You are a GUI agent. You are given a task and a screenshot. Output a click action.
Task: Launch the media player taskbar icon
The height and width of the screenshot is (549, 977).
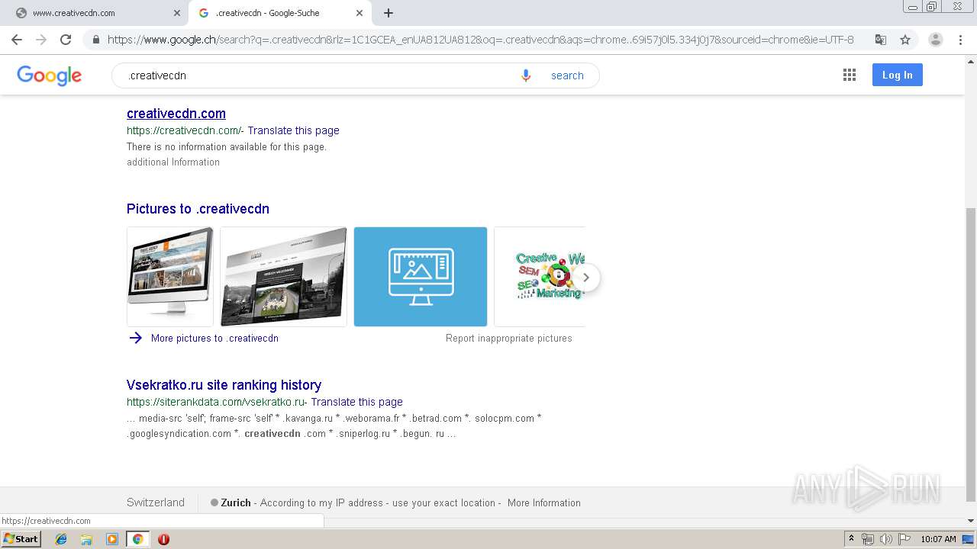[x=112, y=539]
